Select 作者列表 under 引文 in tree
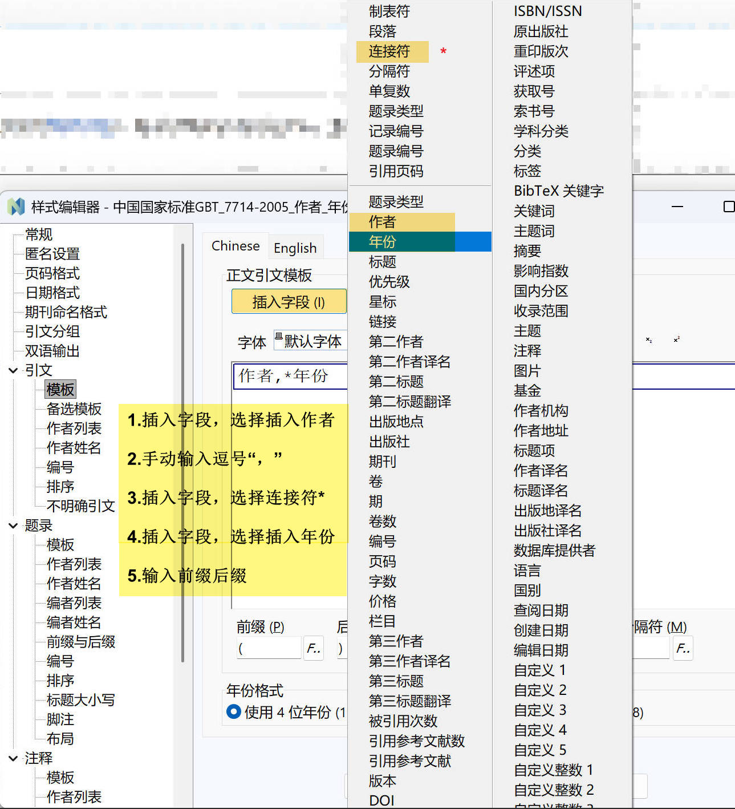Viewport: 735px width, 809px height. click(x=74, y=428)
